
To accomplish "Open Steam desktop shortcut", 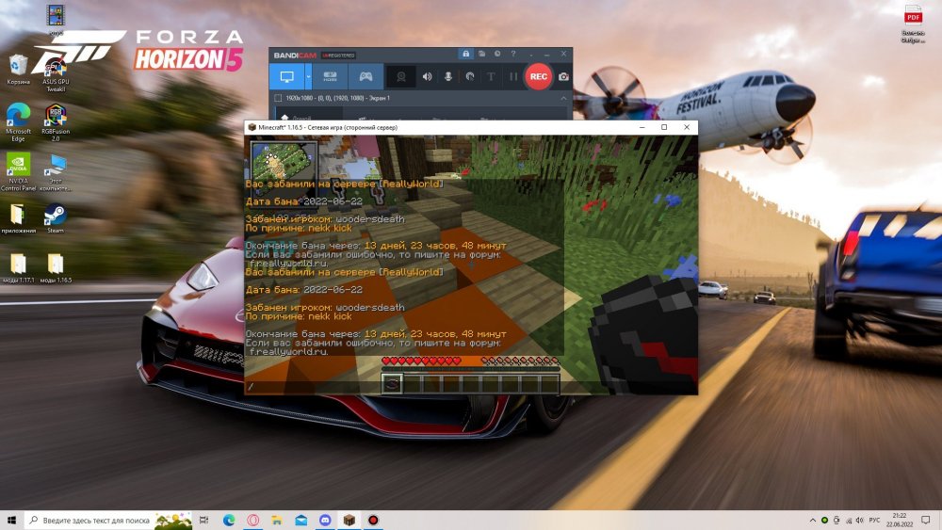I will [56, 217].
